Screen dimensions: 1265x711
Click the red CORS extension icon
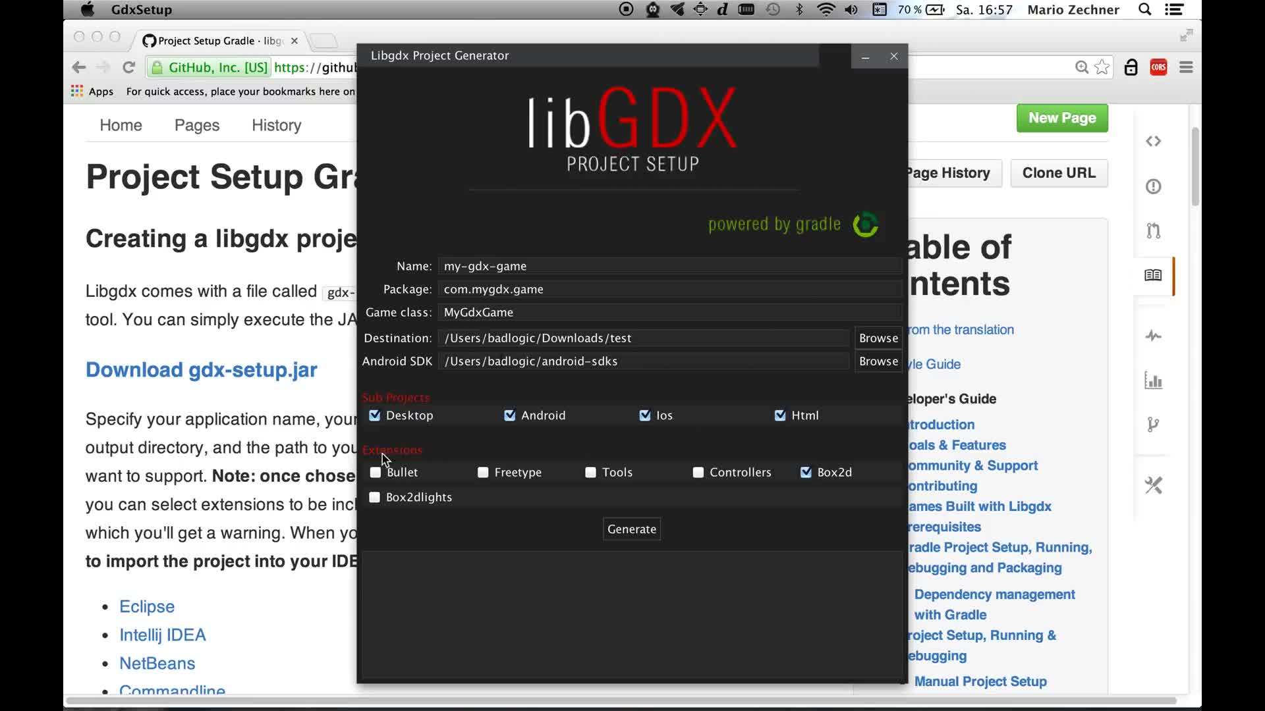(x=1159, y=67)
